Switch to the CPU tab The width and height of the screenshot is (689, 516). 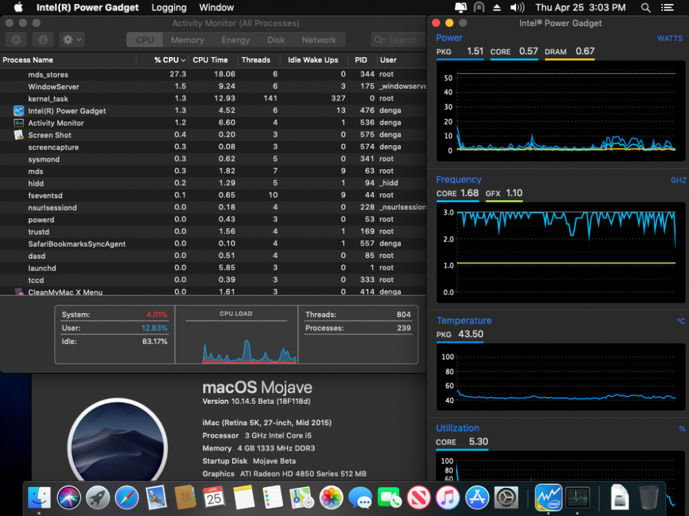pos(145,40)
